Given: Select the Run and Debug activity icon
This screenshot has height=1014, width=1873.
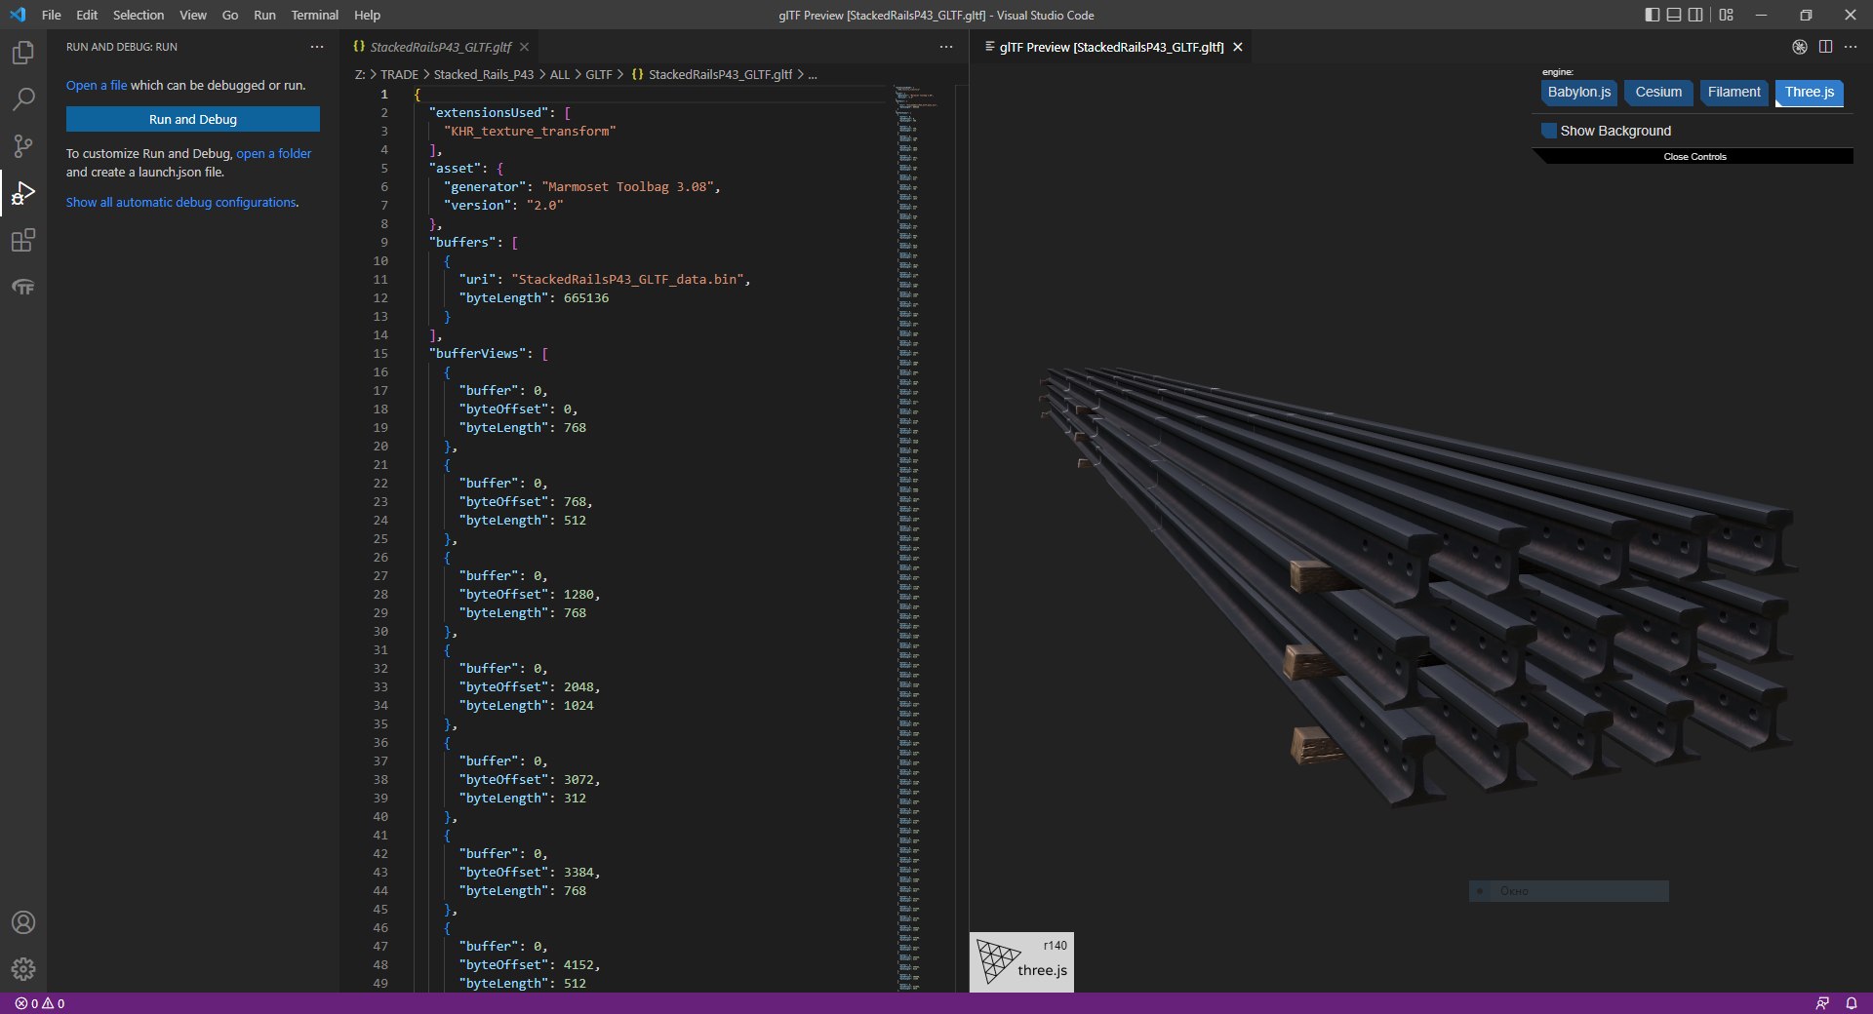Looking at the screenshot, I should pyautogui.click(x=23, y=193).
